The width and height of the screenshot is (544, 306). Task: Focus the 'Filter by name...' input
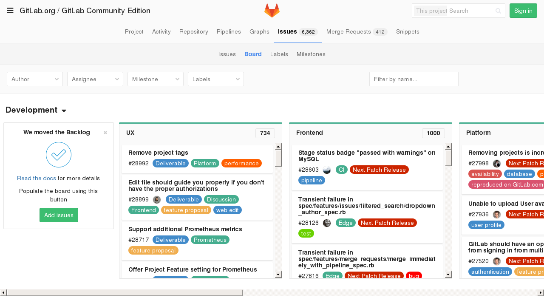pos(414,79)
